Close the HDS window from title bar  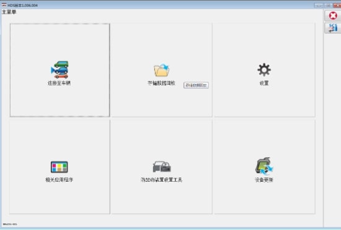tap(337, 6)
